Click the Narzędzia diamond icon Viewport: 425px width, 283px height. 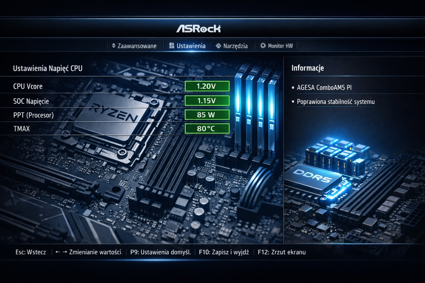pyautogui.click(x=218, y=46)
